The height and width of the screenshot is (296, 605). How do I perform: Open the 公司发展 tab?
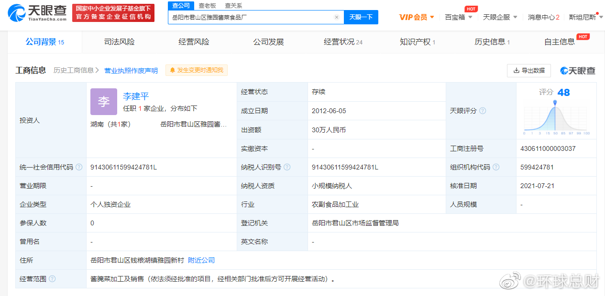coord(269,42)
